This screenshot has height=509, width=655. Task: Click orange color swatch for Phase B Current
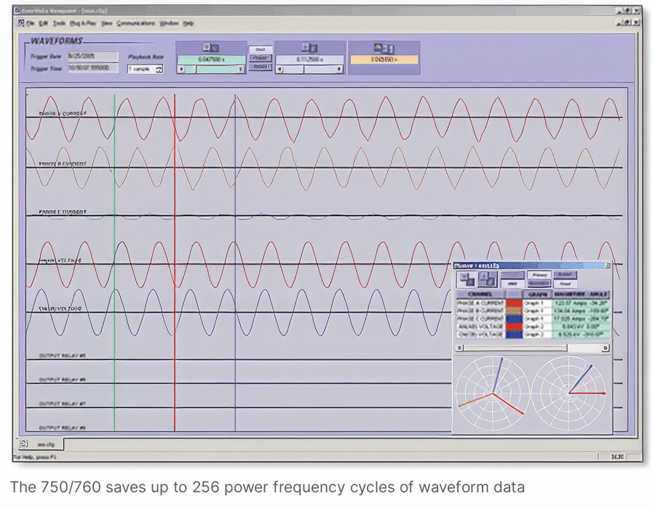tap(514, 310)
